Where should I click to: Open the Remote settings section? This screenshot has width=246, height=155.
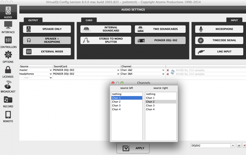[8, 116]
